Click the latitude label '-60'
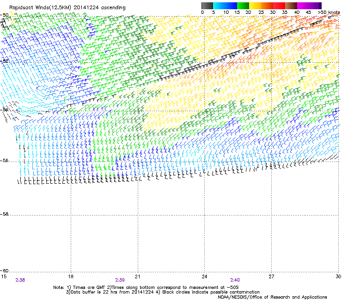342x300 pixels. pyautogui.click(x=4, y=271)
